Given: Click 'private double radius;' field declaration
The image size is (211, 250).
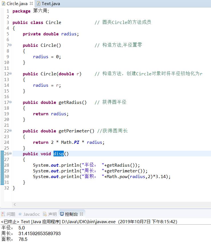Looking at the screenshot, I should pos(51,34).
